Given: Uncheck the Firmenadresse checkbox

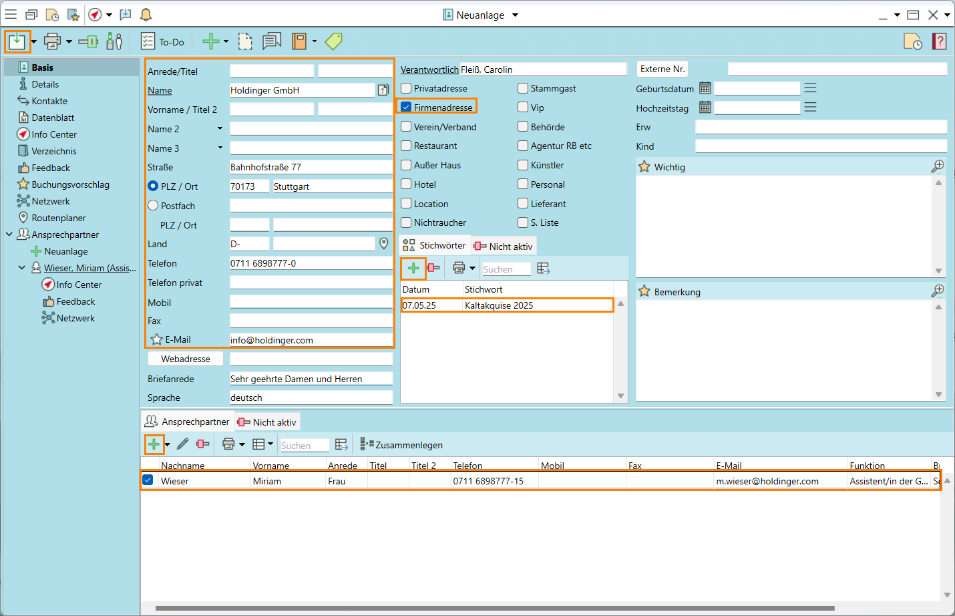Looking at the screenshot, I should 406,107.
